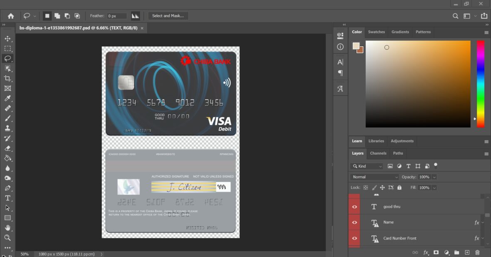The image size is (491, 257).
Task: Select the History Brush tool
Action: click(x=7, y=138)
